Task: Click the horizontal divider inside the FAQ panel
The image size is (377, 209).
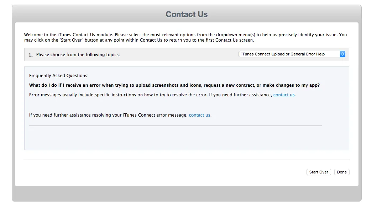Action: pos(175,125)
